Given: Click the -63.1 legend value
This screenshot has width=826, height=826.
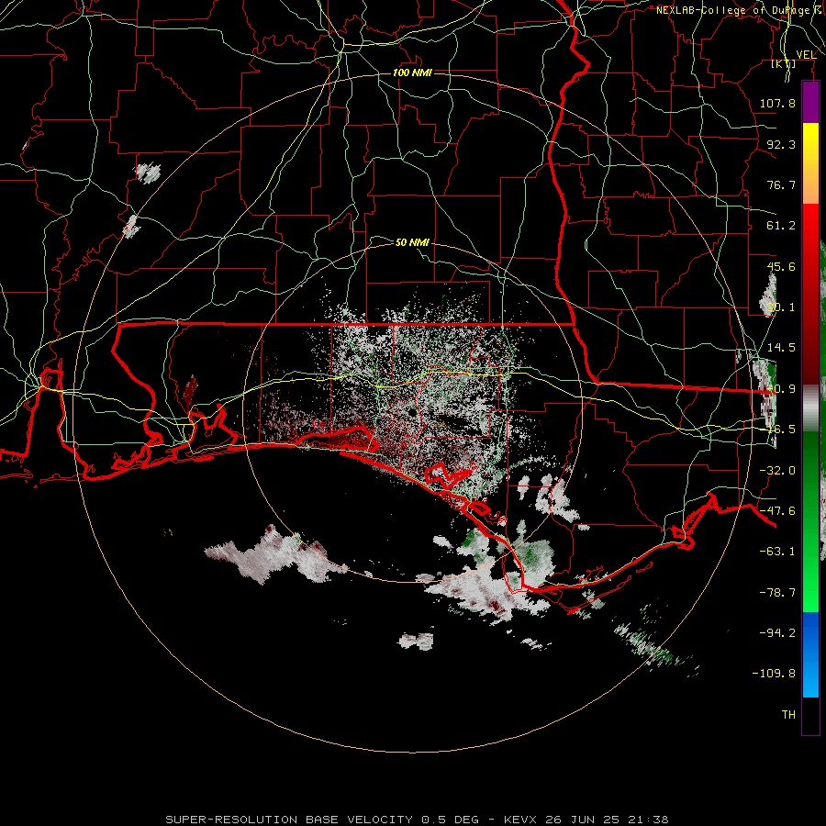Looking at the screenshot, I should 777,552.
